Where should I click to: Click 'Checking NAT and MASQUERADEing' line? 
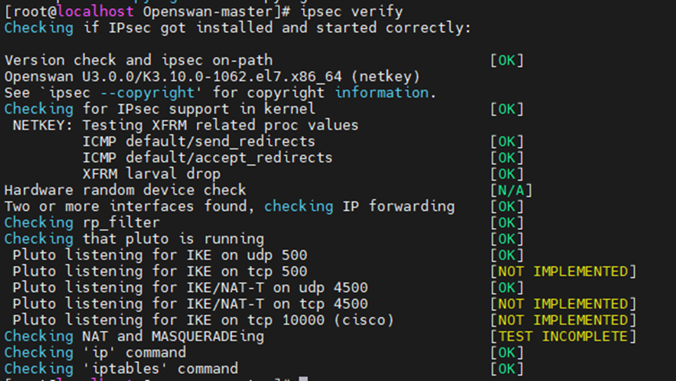pos(134,336)
